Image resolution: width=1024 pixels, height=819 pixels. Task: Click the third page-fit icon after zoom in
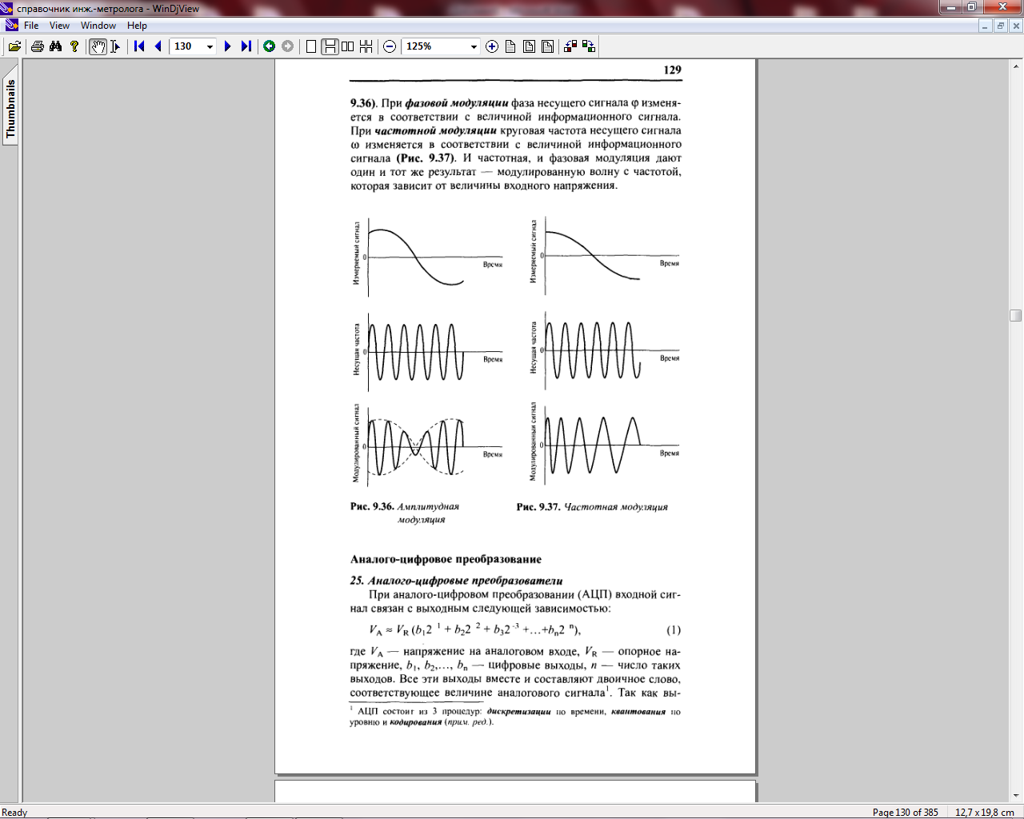coord(547,46)
